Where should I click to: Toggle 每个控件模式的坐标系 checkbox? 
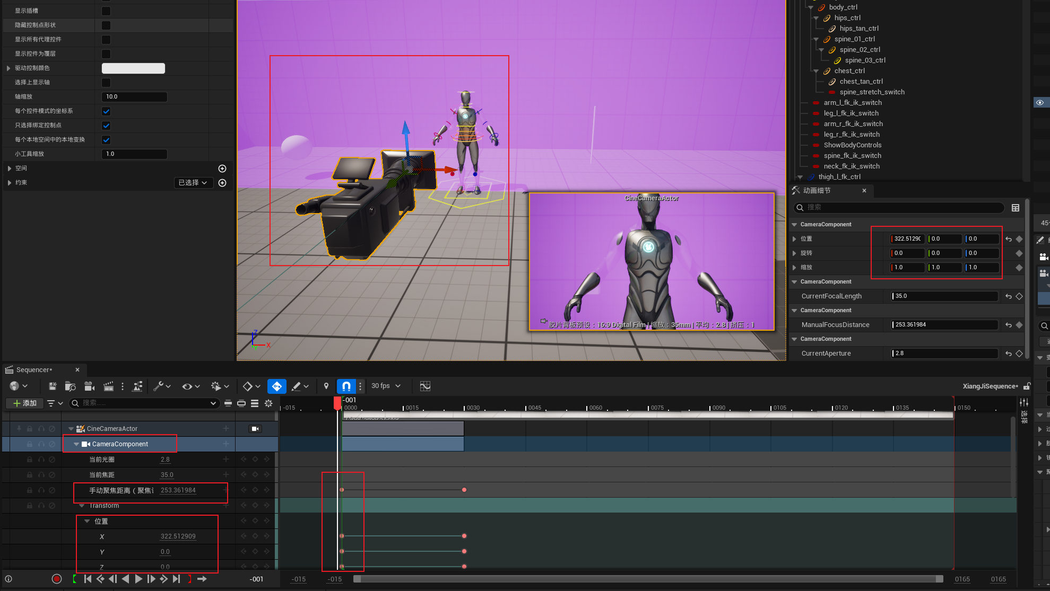pyautogui.click(x=106, y=111)
